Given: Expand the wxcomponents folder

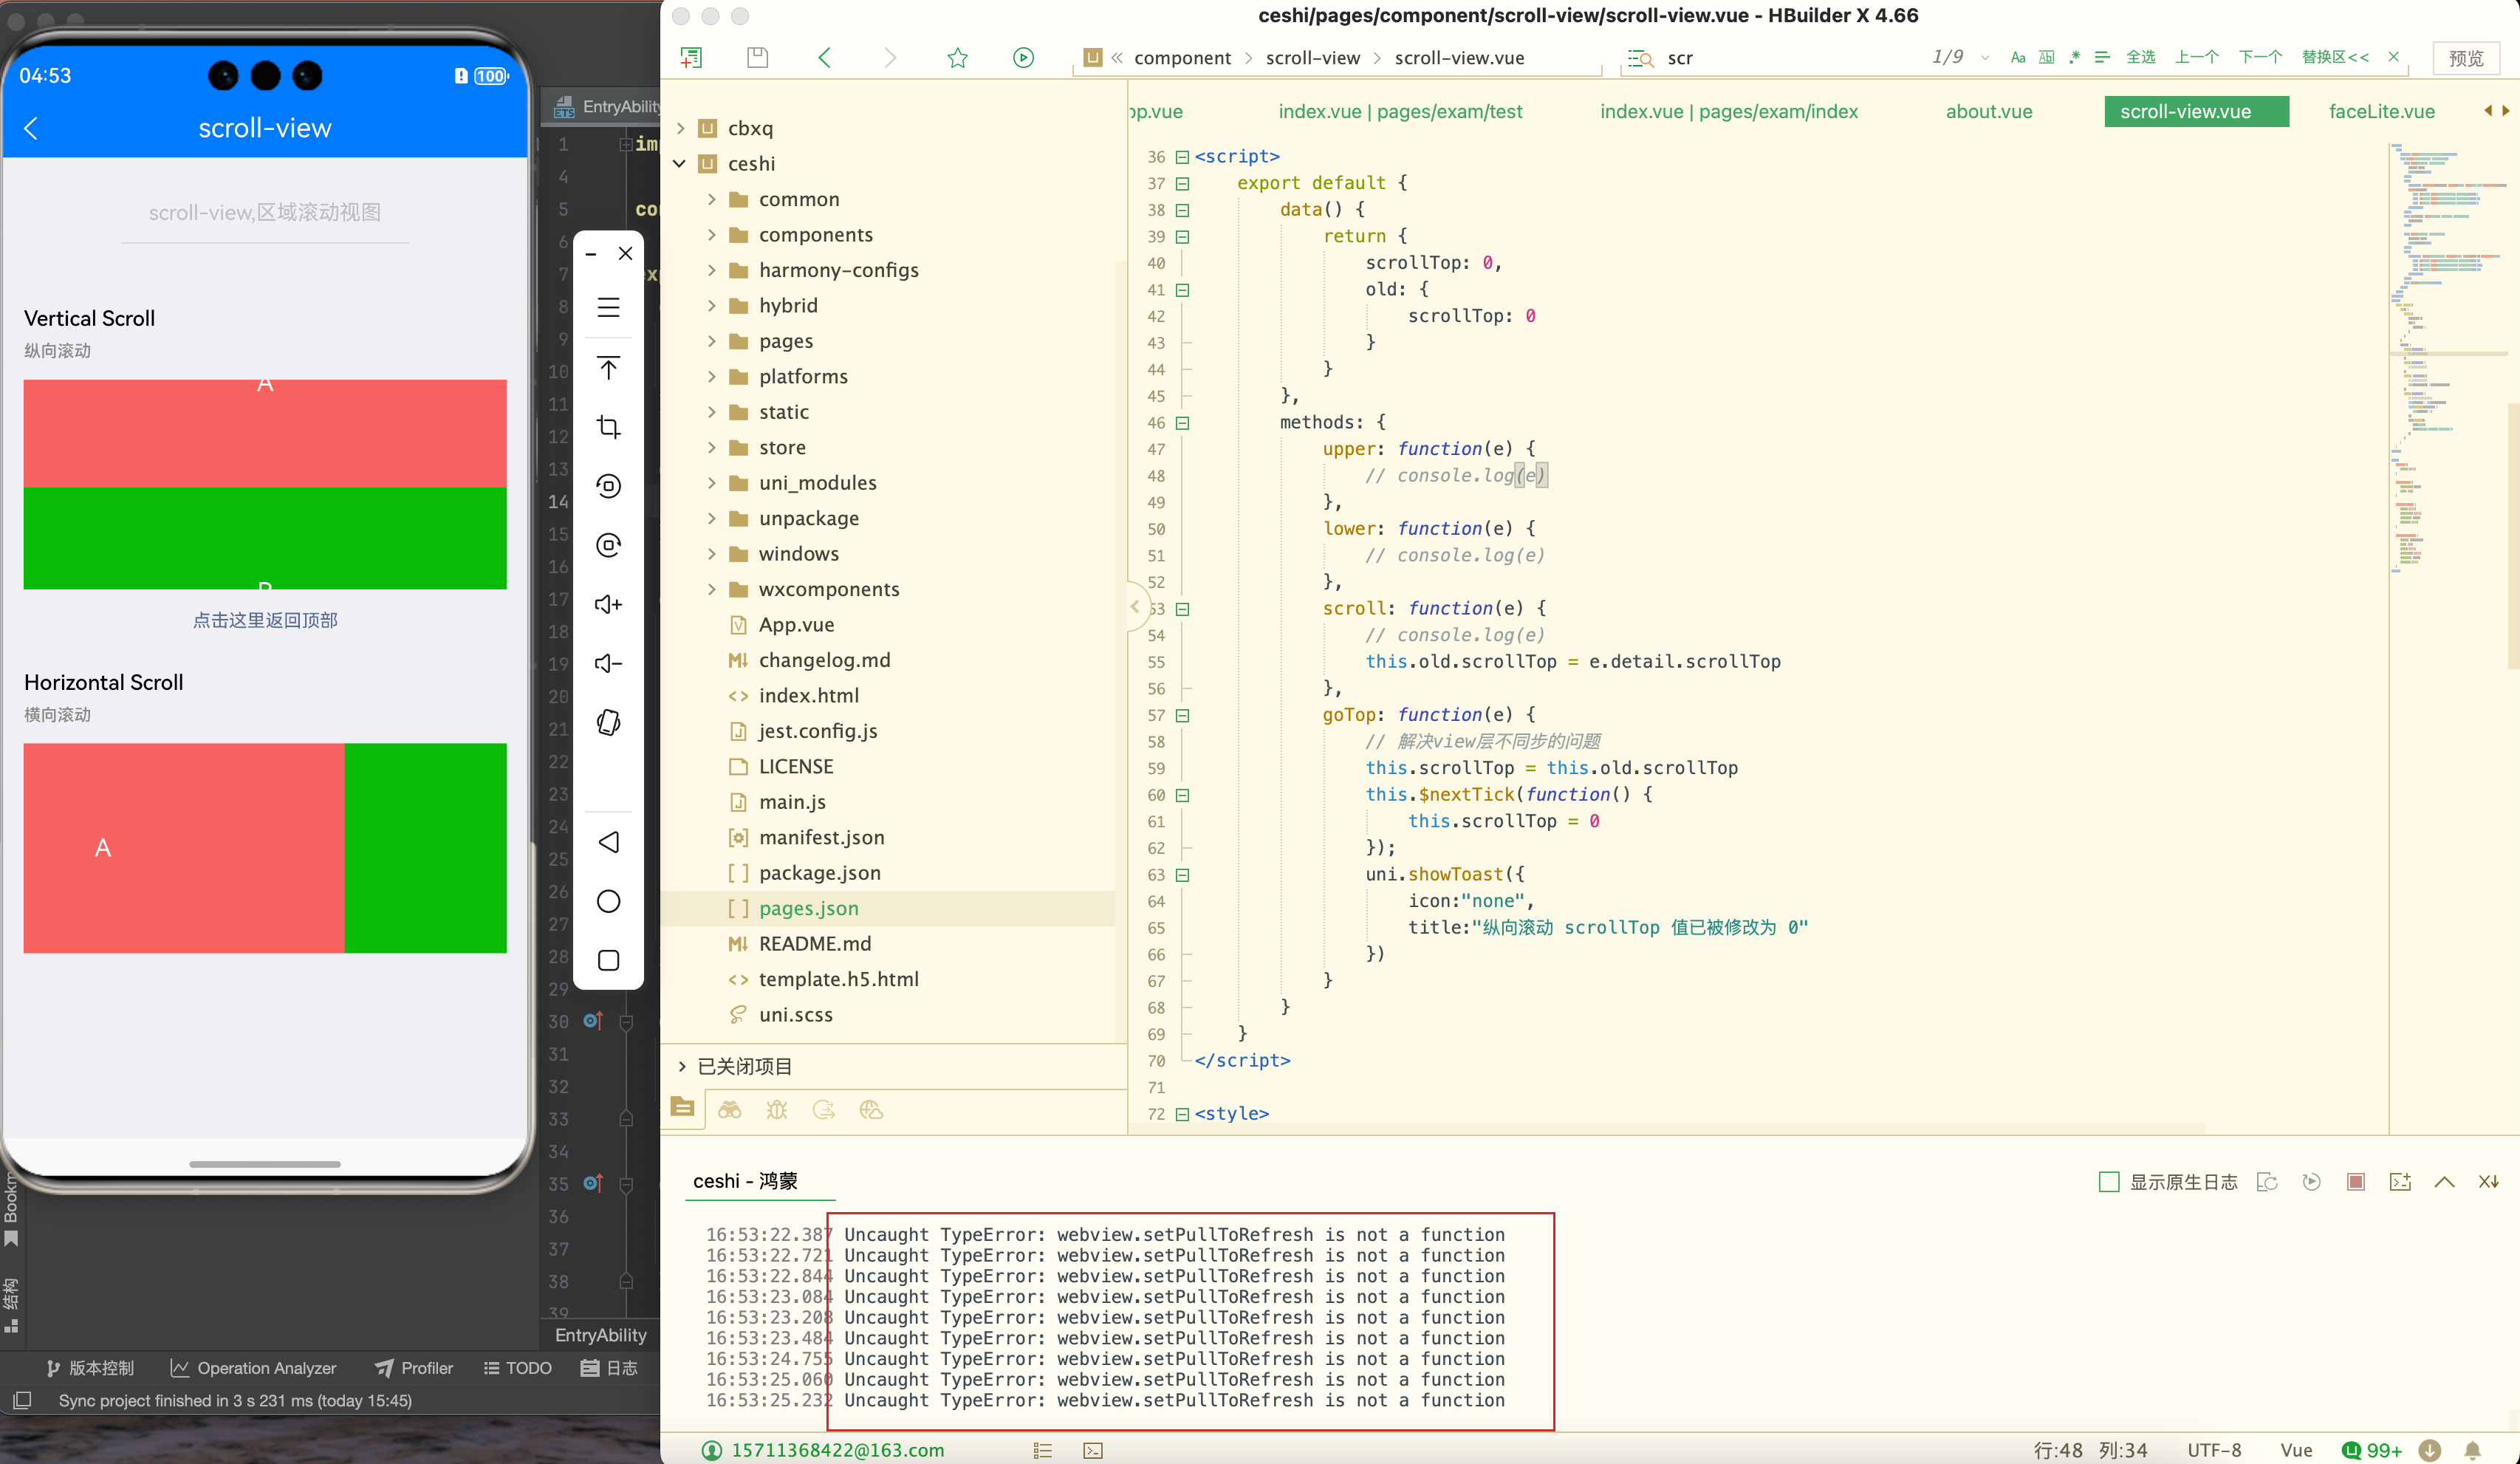Looking at the screenshot, I should click(712, 589).
